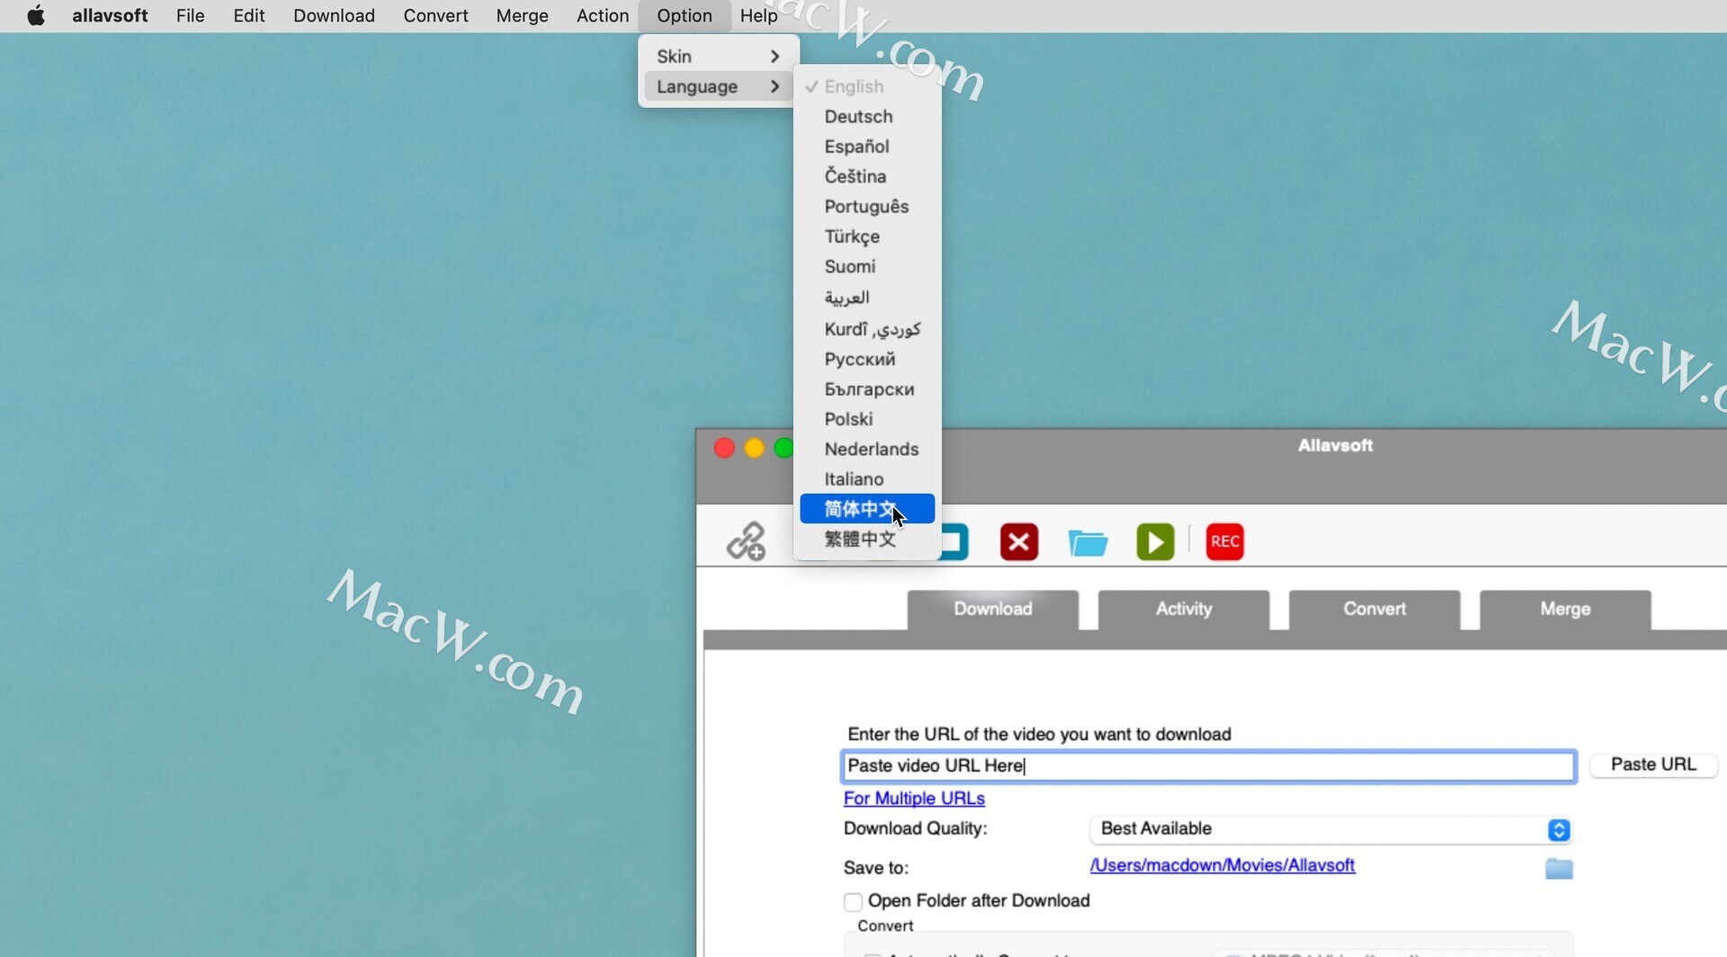This screenshot has height=957, width=1727.
Task: Minimize Allavsoft window with yellow button
Action: [755, 448]
